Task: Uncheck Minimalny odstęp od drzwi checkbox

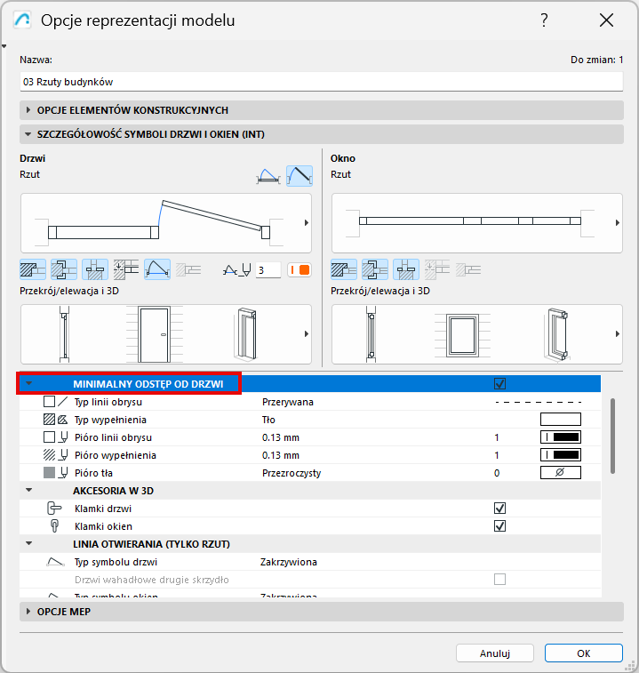Action: (x=500, y=384)
